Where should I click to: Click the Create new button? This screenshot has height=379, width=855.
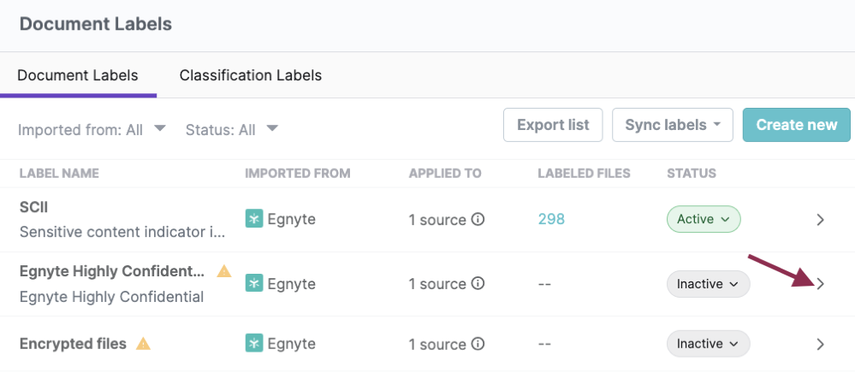[x=796, y=125]
